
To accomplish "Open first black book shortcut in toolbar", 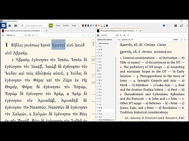I will [x=83, y=25].
